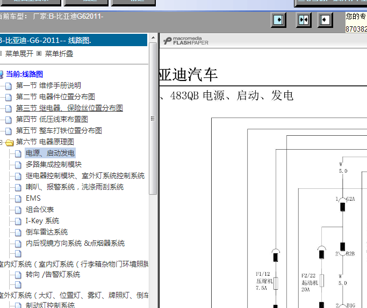Click the F1/12 压缩机 7.5A fuse label
This screenshot has width=367, height=308.
(x=263, y=281)
